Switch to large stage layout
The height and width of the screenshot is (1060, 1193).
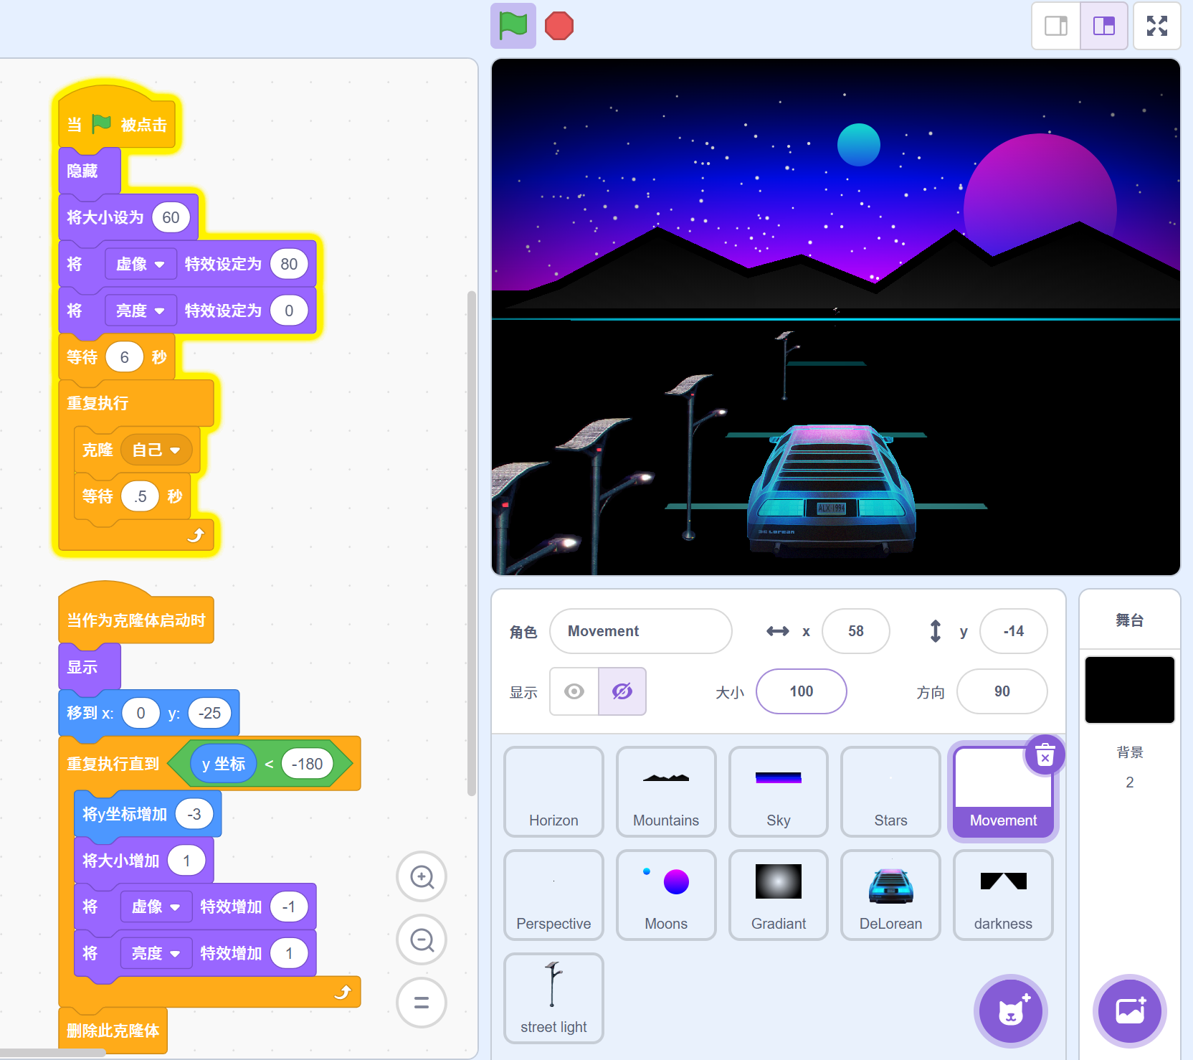pyautogui.click(x=1103, y=26)
